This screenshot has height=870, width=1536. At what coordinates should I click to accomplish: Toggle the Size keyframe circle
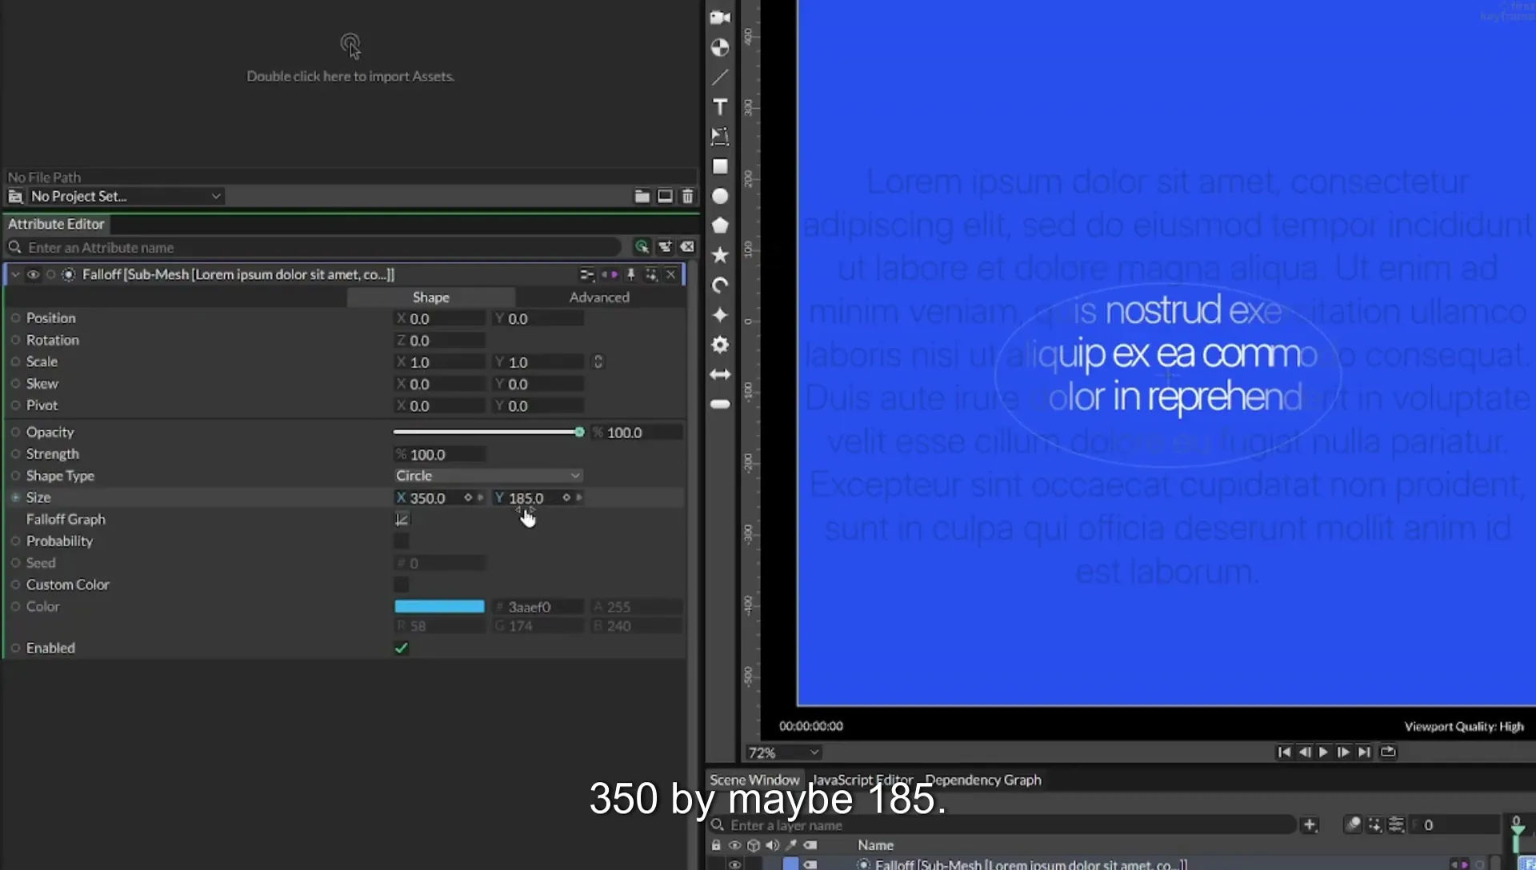[x=15, y=497]
